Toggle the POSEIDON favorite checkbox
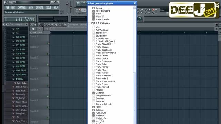 click(93, 113)
